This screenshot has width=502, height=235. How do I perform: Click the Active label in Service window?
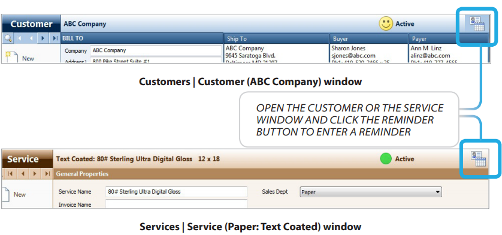coord(404,159)
